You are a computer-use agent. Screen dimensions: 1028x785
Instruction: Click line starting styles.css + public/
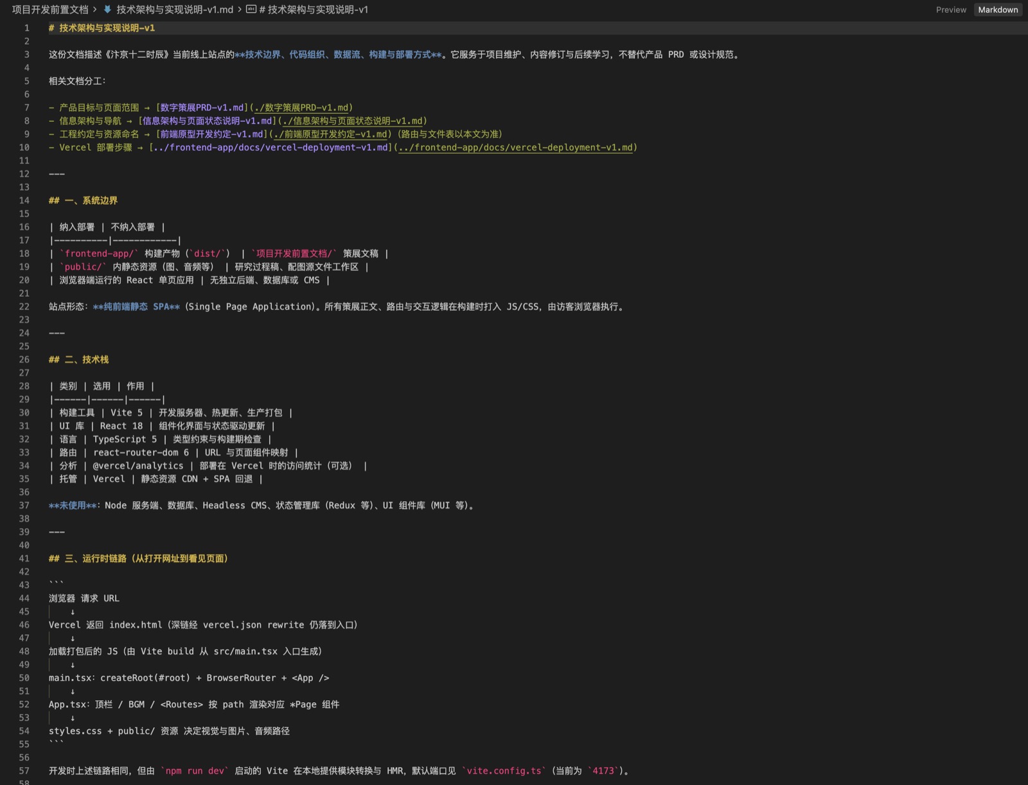coord(169,731)
